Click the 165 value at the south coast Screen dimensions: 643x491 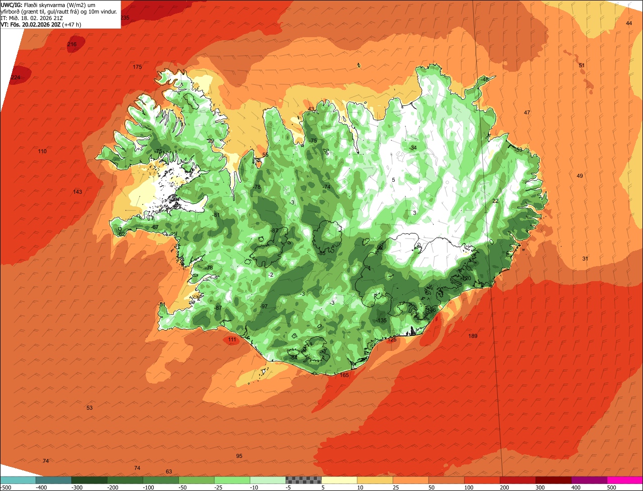[x=344, y=375]
